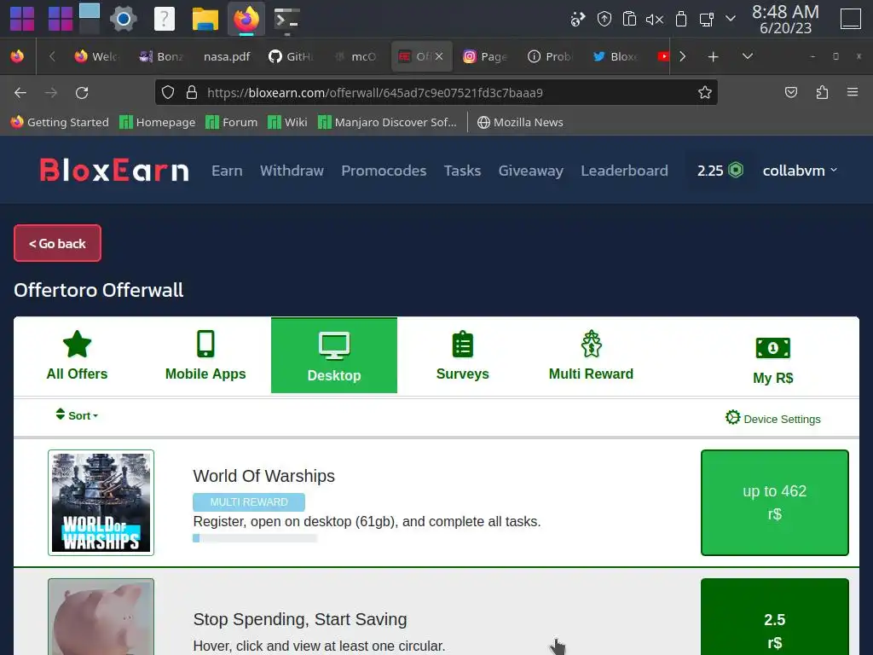Open a new browser tab
Viewport: 873px width, 655px height.
pos(713,56)
